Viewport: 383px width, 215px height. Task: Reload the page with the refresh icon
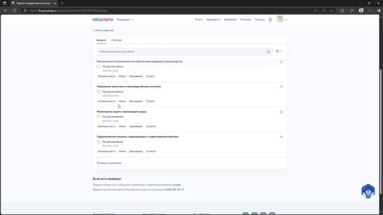(x=14, y=11)
